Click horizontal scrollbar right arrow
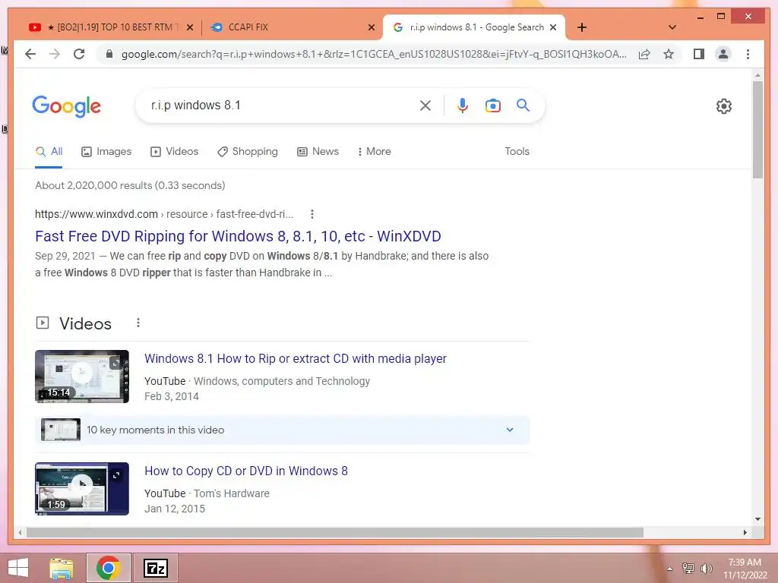Image resolution: width=778 pixels, height=583 pixels. pos(745,532)
